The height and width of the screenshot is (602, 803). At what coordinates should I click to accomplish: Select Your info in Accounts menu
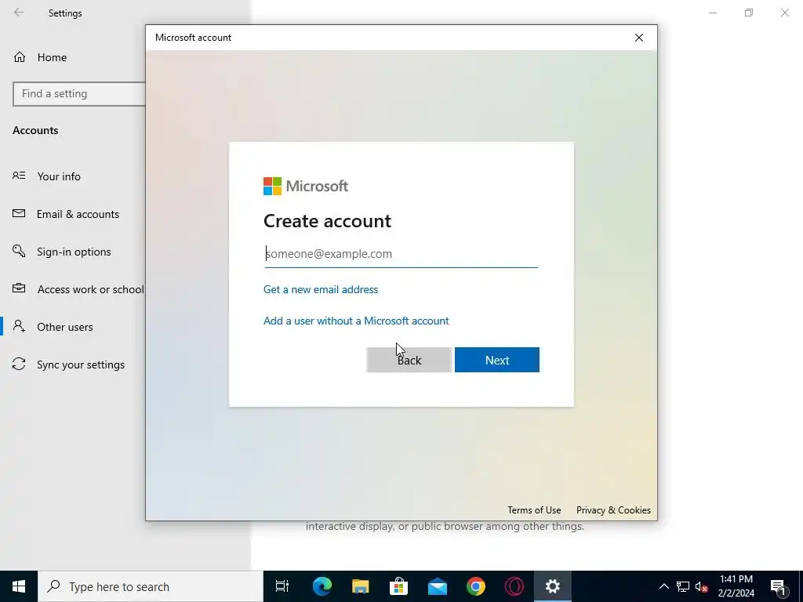point(59,176)
